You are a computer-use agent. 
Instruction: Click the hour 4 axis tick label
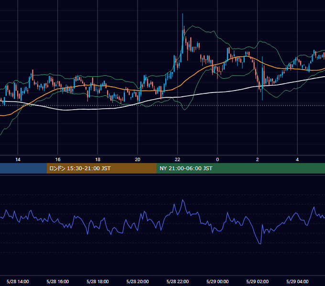(297, 159)
